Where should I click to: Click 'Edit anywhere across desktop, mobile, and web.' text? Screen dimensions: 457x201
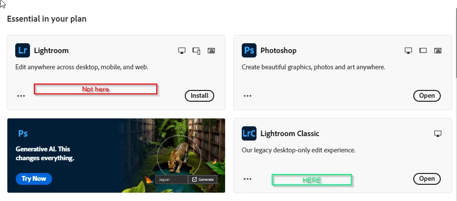82,67
